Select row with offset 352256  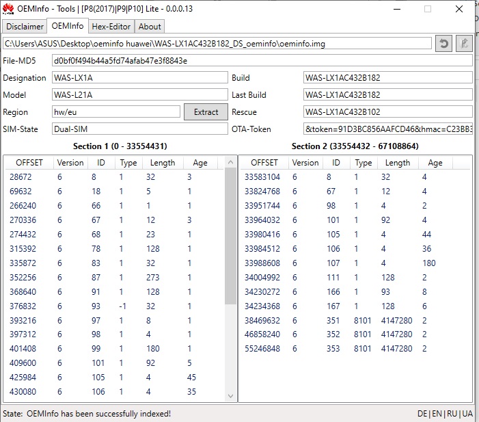pos(115,278)
